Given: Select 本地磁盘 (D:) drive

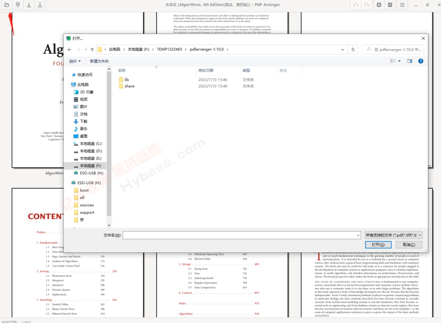Looking at the screenshot, I should [87, 151].
